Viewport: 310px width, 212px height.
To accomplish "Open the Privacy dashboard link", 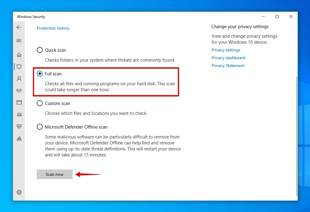I will pos(228,58).
